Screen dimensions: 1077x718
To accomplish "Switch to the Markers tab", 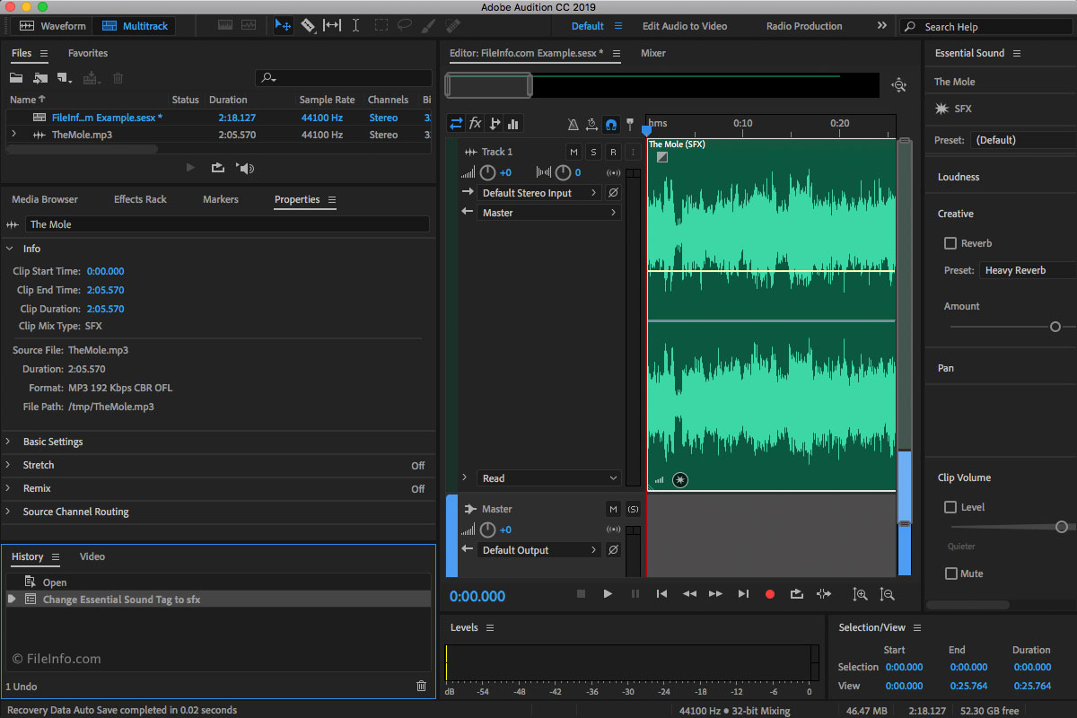I will click(220, 199).
